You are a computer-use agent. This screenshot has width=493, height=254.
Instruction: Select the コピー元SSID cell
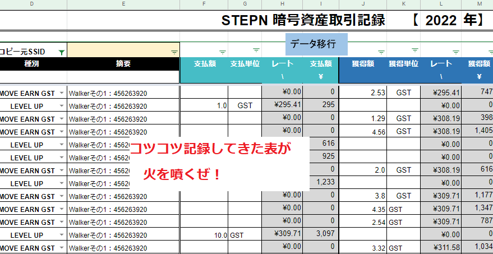(33, 50)
